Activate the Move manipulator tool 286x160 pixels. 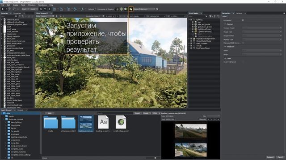click(x=9, y=9)
